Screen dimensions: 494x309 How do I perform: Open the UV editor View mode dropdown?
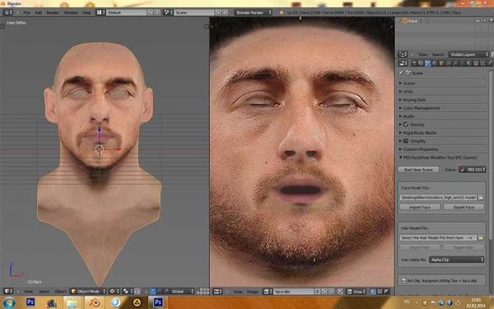(x=357, y=292)
